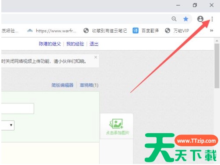Screen dimensions: 220x165
Task: Click the page vertical scrollbar thumb
Action: coord(217,66)
